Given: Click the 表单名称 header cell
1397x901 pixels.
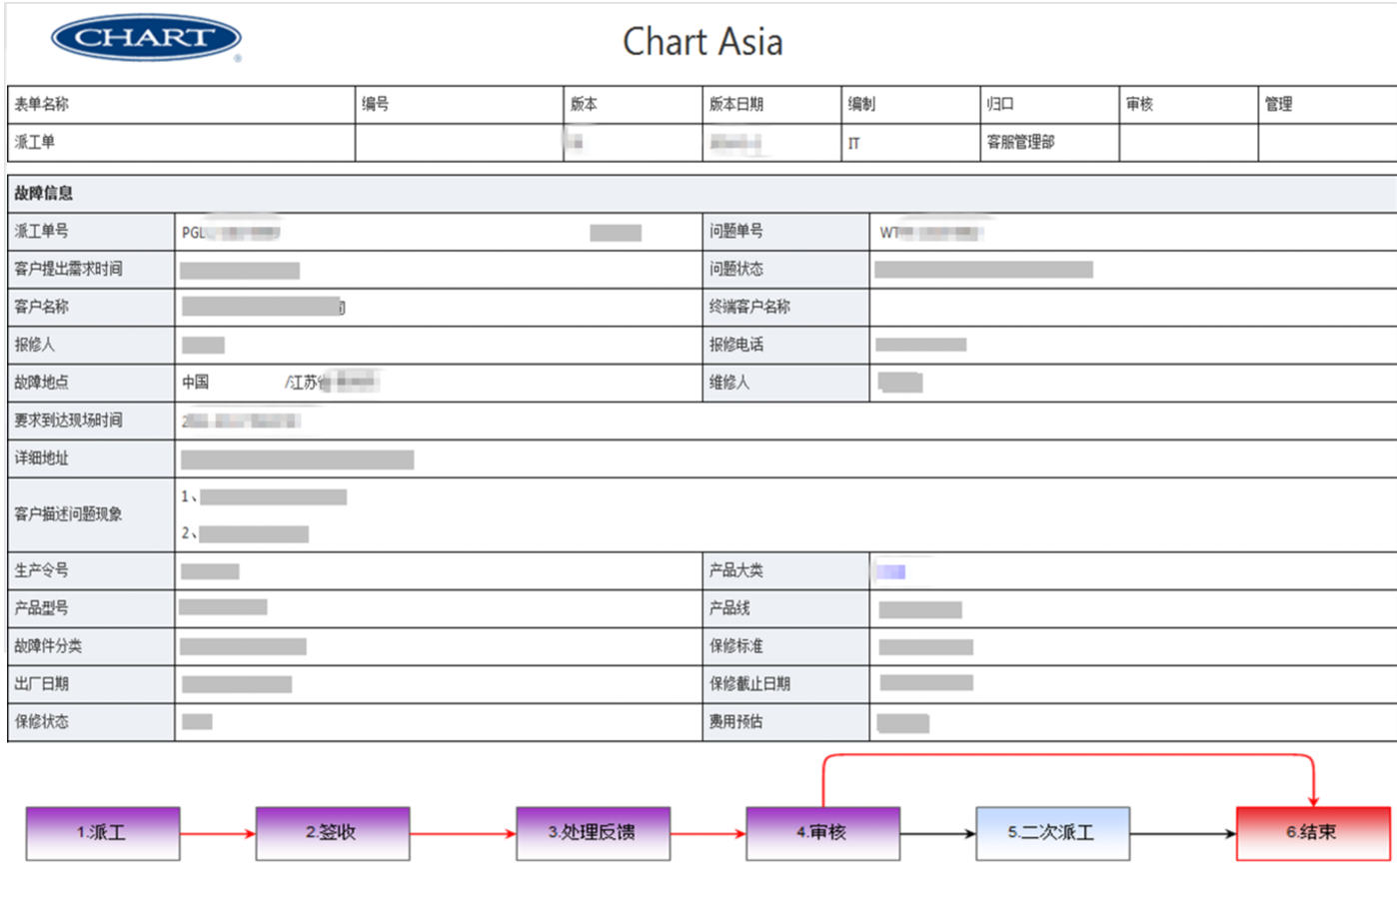Looking at the screenshot, I should (181, 105).
